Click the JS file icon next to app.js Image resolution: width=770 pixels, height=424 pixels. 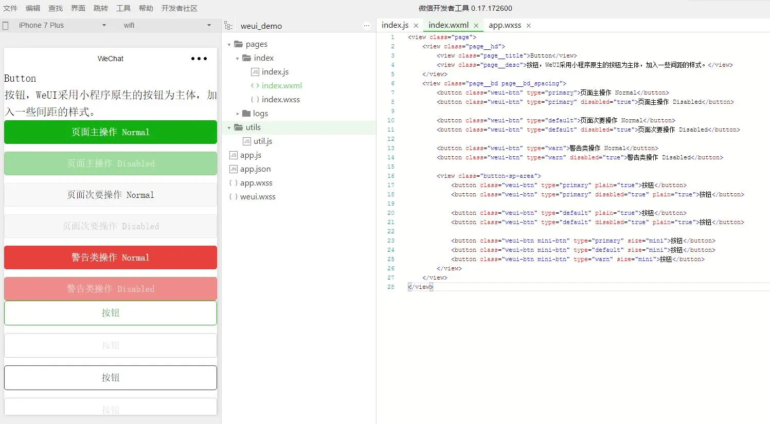[234, 155]
